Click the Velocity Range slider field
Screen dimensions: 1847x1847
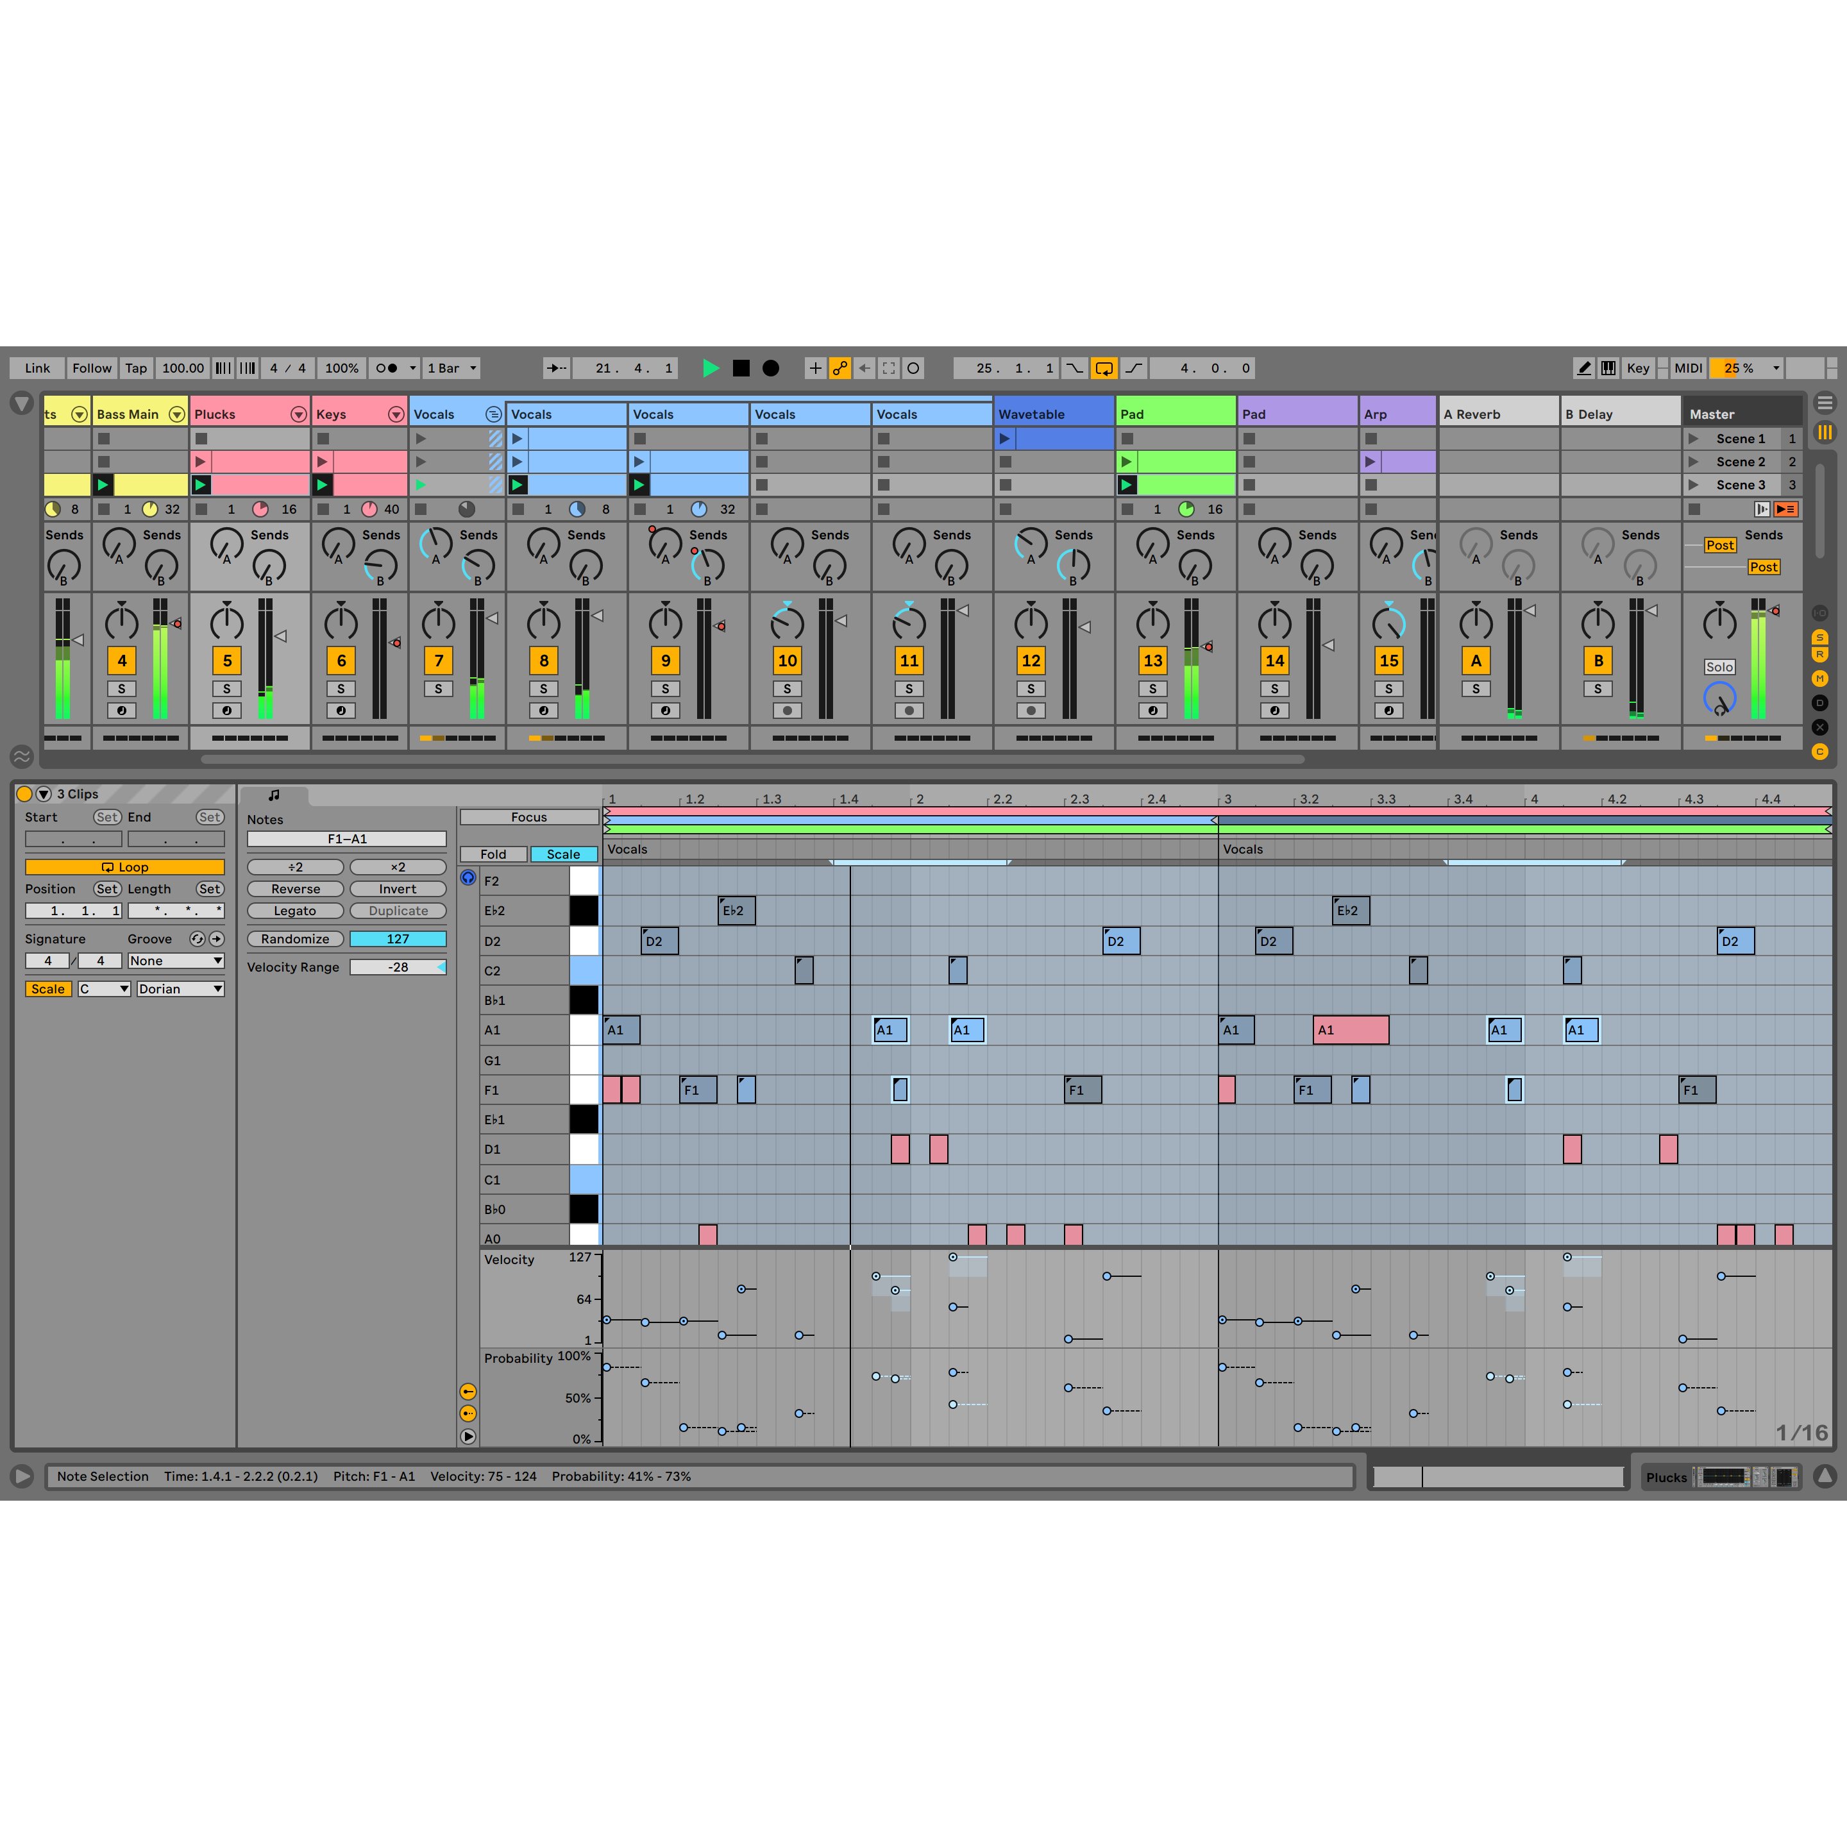point(398,968)
